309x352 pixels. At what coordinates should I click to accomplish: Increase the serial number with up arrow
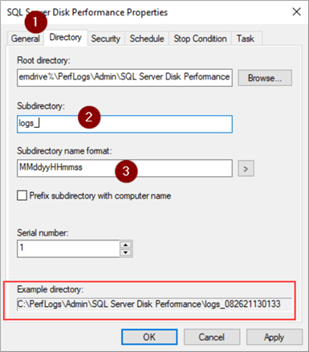coord(125,244)
